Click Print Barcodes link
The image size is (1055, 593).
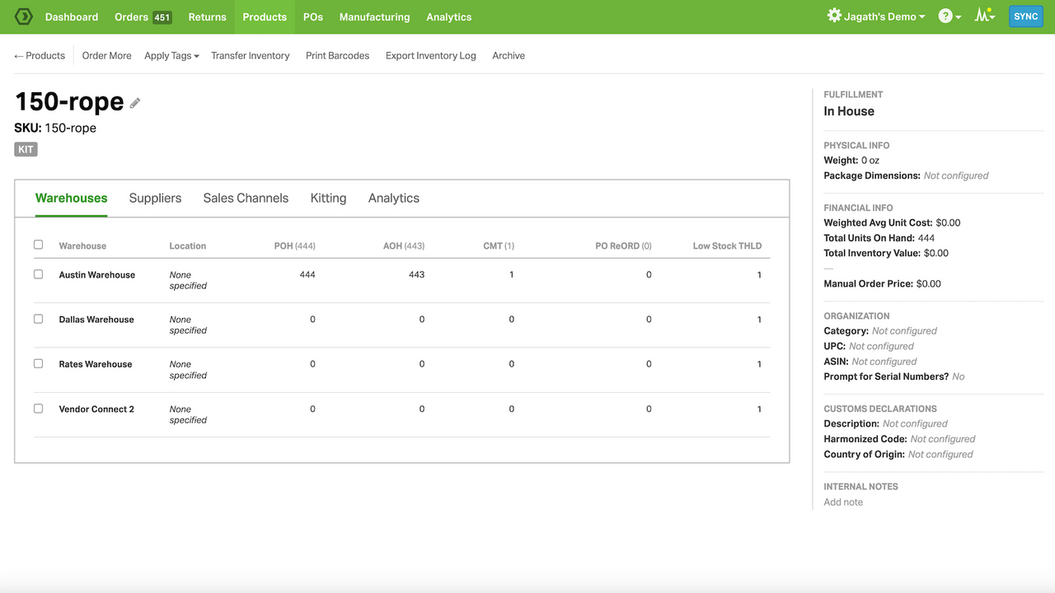click(x=338, y=56)
